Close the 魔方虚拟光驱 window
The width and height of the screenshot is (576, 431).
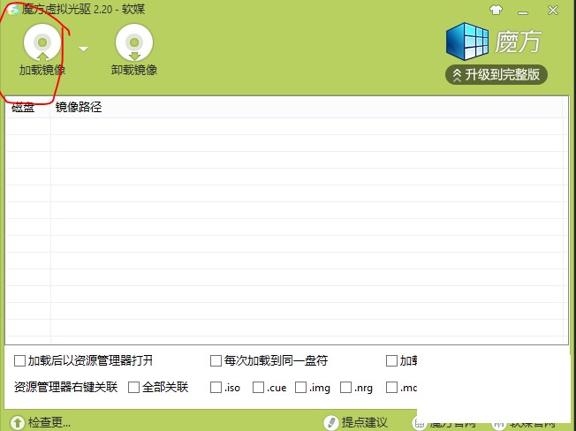point(553,11)
